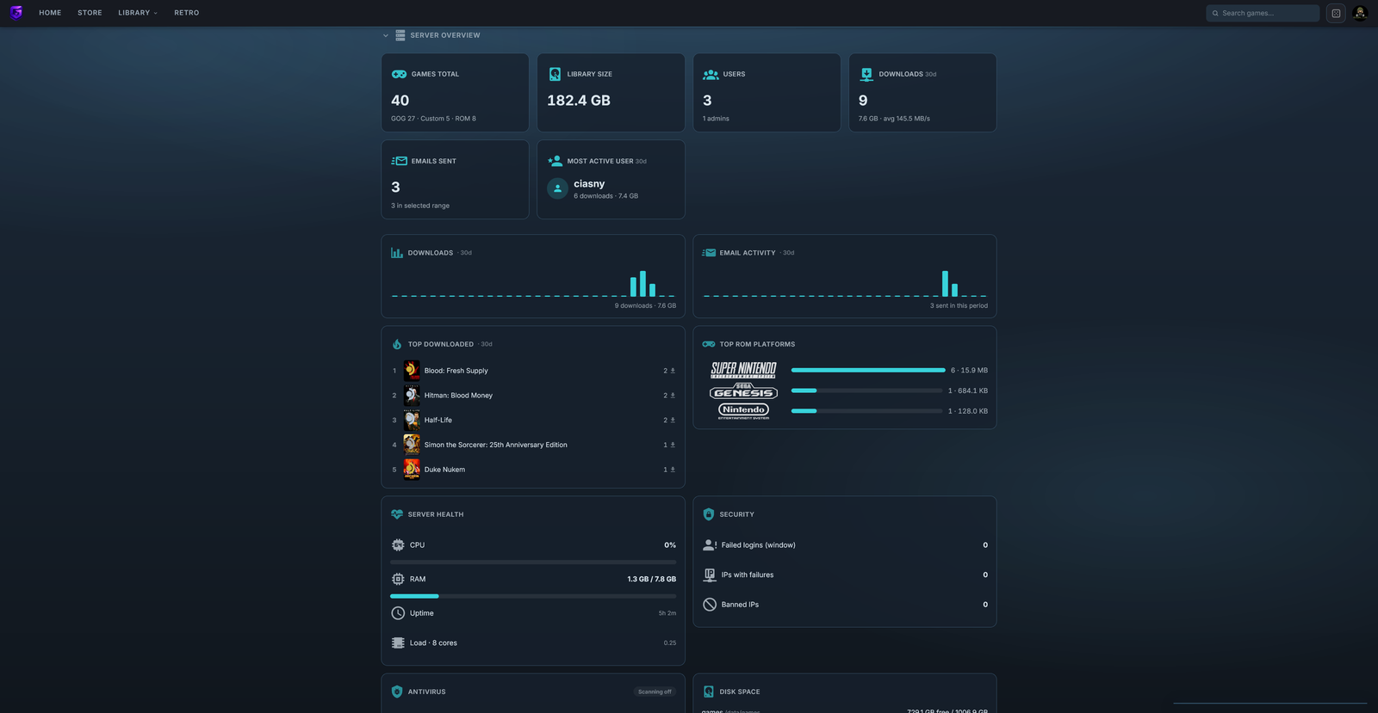Viewport: 1378px width, 713px height.
Task: Select '1 · 684.1 KB' Genesis value
Action: 968,391
